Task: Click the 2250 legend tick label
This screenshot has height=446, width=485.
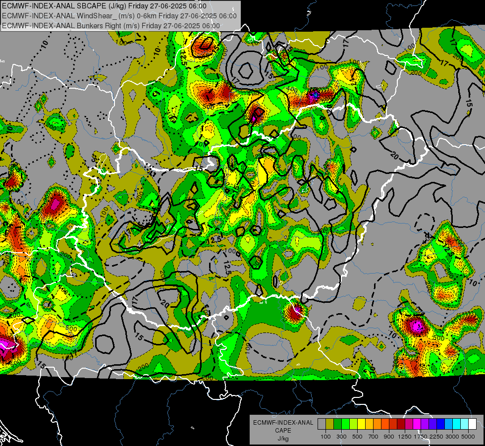Action: [437, 437]
